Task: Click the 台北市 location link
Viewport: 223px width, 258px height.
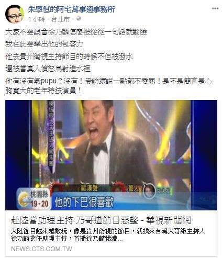Action: tap(61, 19)
